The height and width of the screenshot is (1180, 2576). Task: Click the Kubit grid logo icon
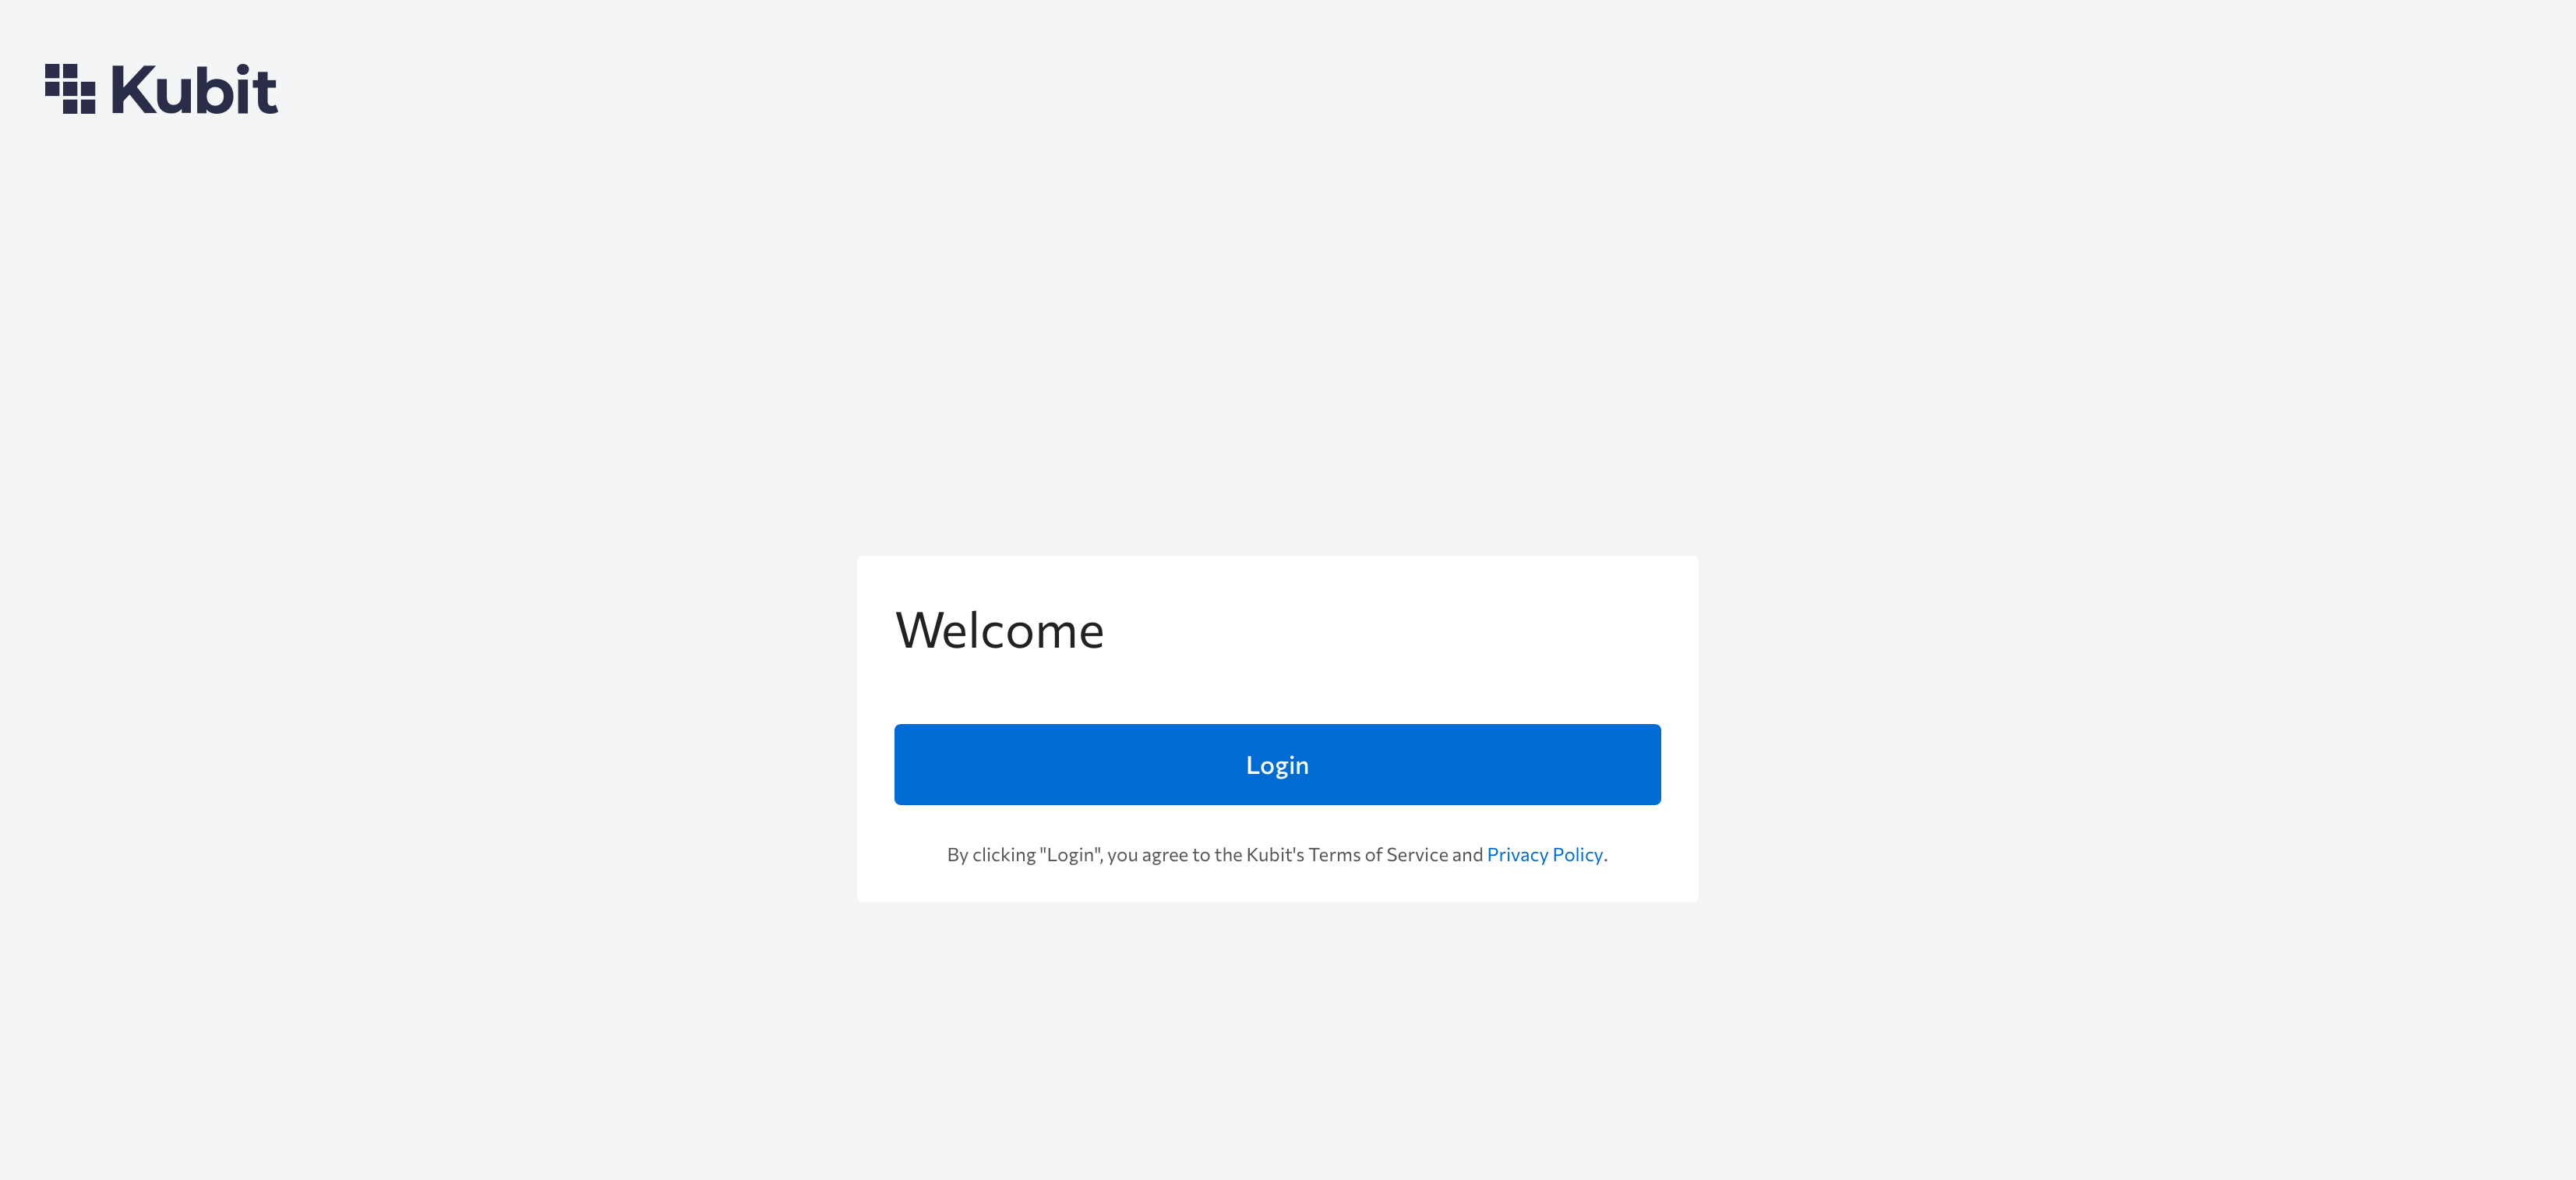pos(70,89)
